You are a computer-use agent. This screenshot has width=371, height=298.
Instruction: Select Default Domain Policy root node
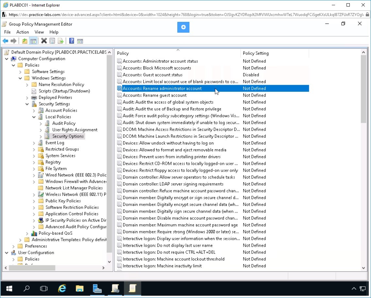[59, 52]
